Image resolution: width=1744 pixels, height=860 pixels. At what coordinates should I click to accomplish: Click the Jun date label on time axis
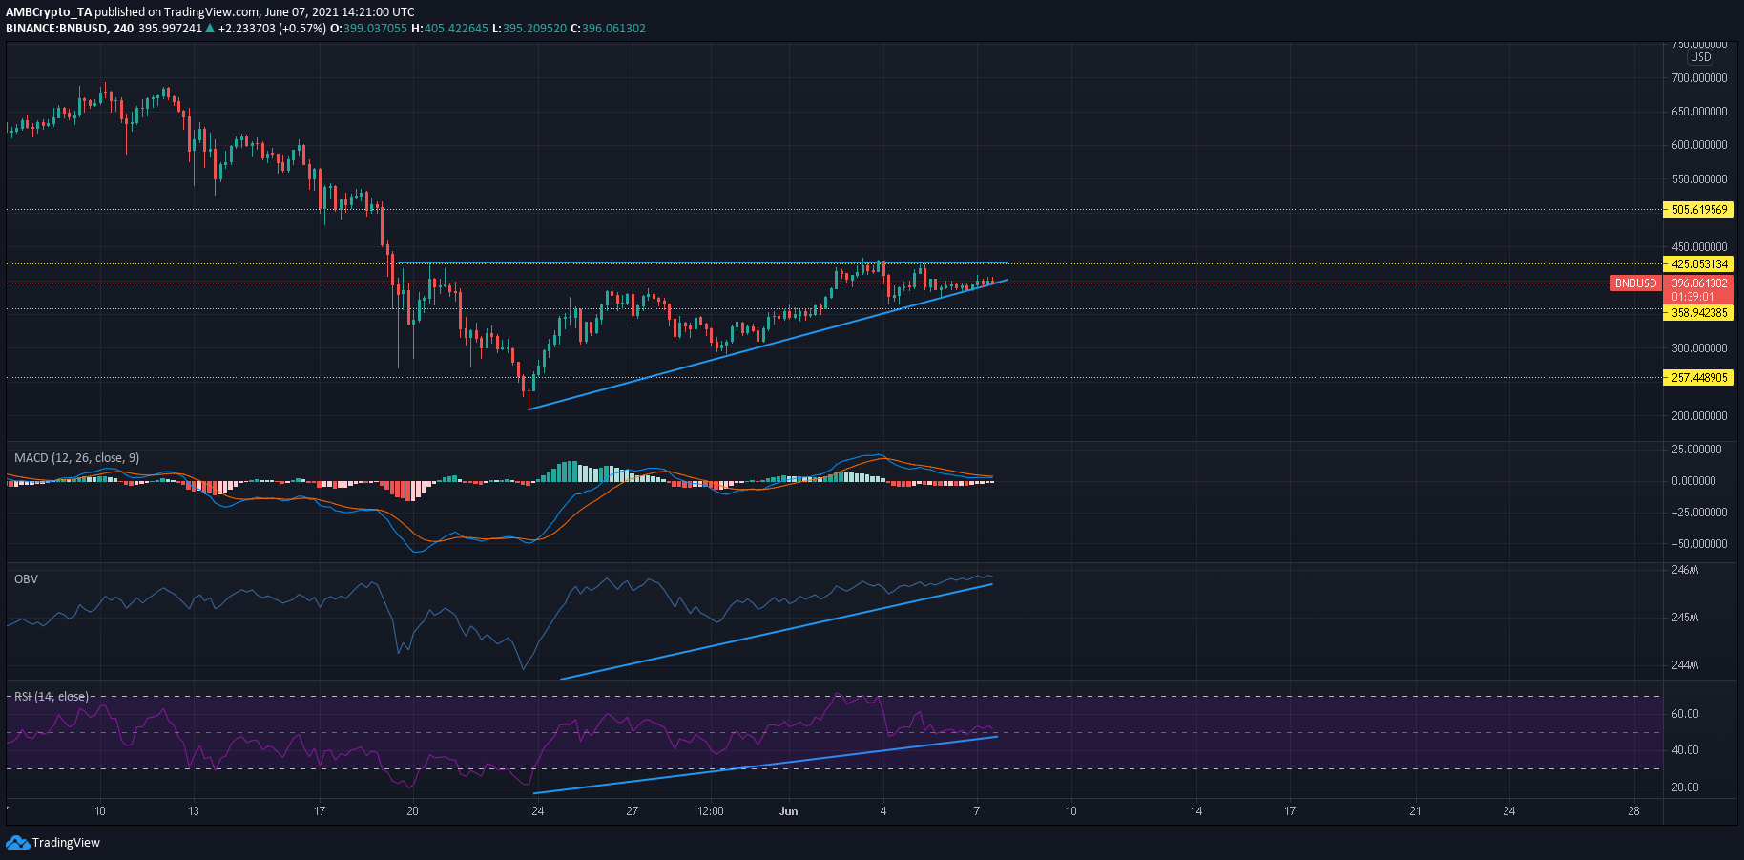(789, 811)
